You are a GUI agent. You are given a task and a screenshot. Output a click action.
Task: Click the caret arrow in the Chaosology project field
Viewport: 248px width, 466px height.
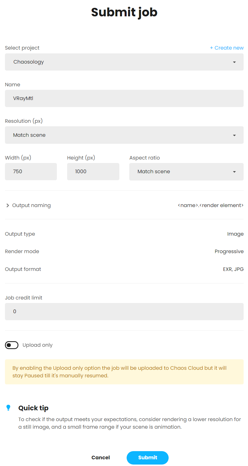point(234,62)
